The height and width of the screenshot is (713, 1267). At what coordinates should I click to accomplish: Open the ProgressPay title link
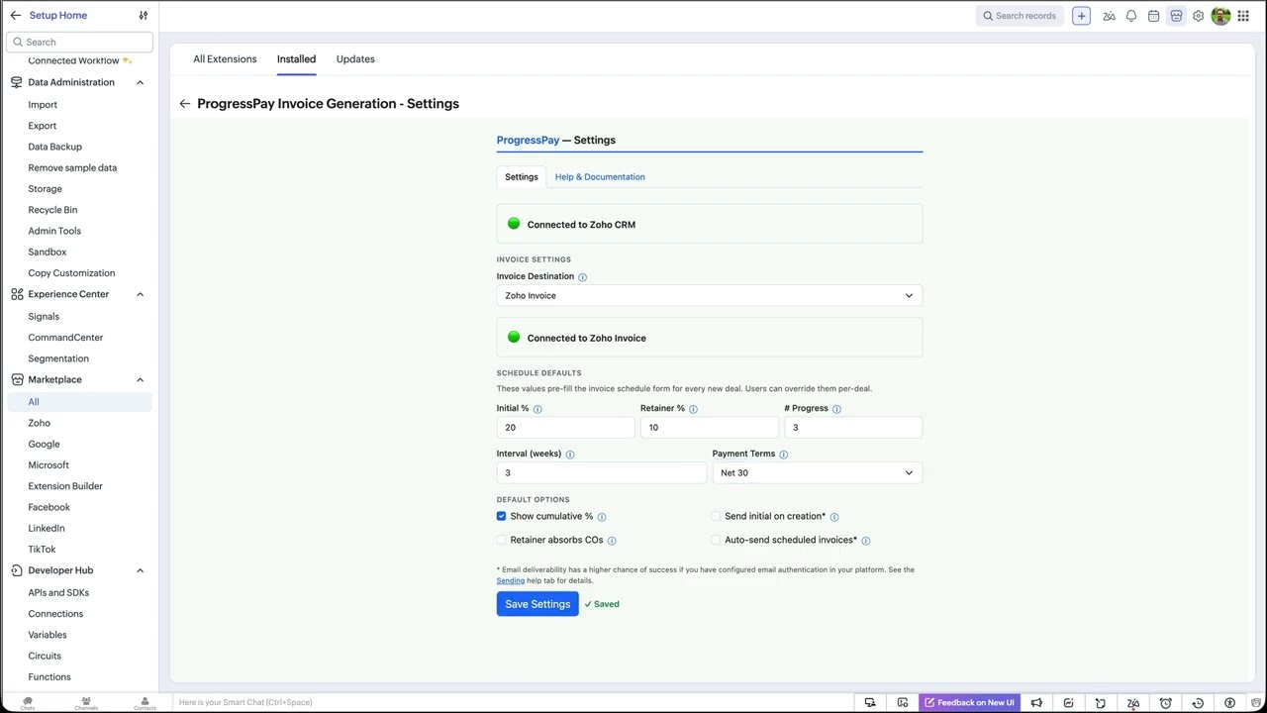pos(528,140)
